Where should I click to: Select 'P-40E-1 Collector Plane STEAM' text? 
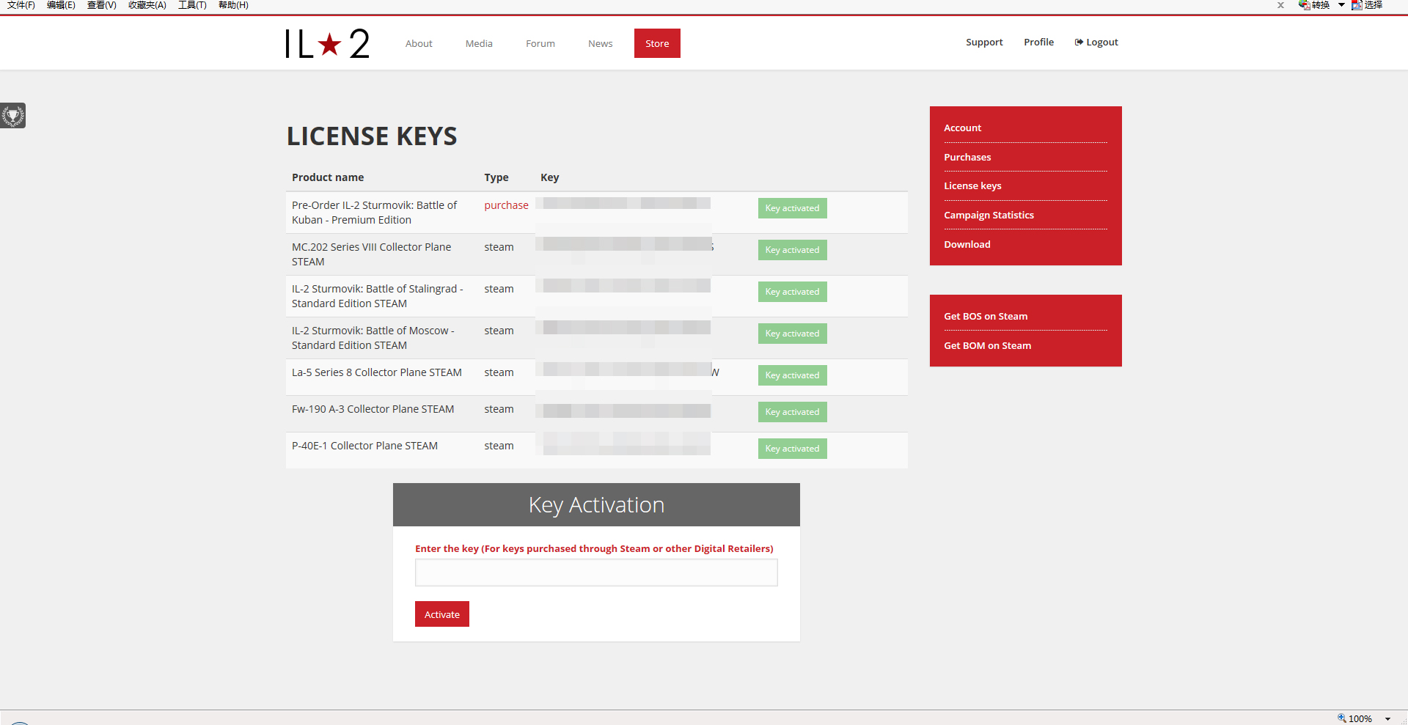tap(364, 446)
